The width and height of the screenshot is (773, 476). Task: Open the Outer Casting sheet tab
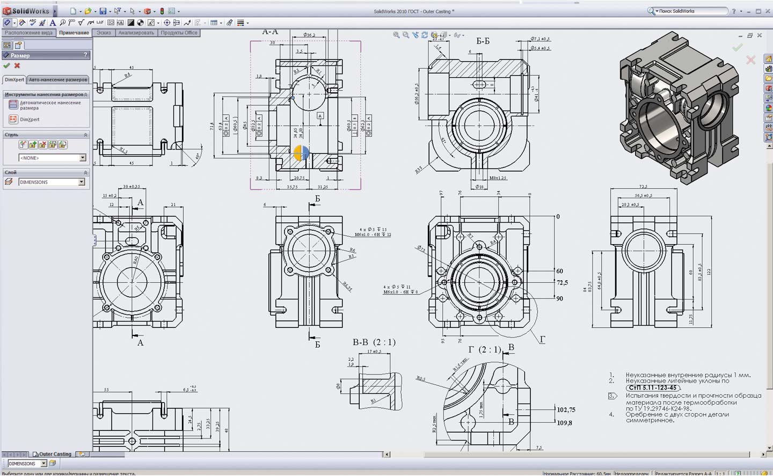pos(52,454)
